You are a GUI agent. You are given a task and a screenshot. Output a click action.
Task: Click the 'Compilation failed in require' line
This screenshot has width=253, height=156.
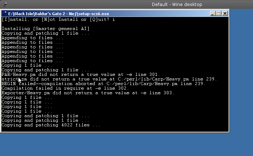(x=65, y=89)
